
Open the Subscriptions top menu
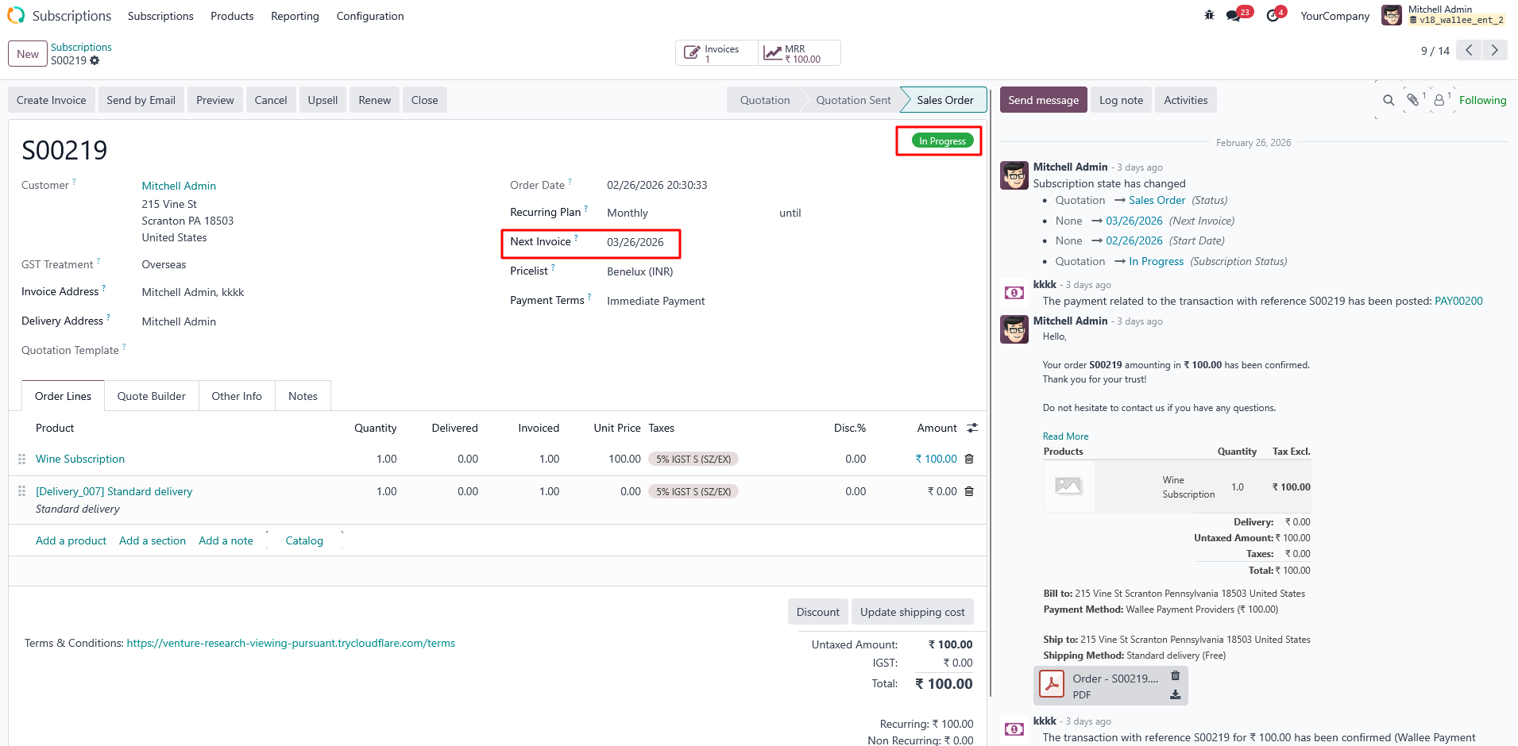coord(160,16)
